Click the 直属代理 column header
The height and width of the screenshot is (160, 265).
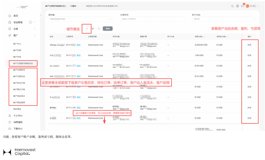[x=143, y=37]
